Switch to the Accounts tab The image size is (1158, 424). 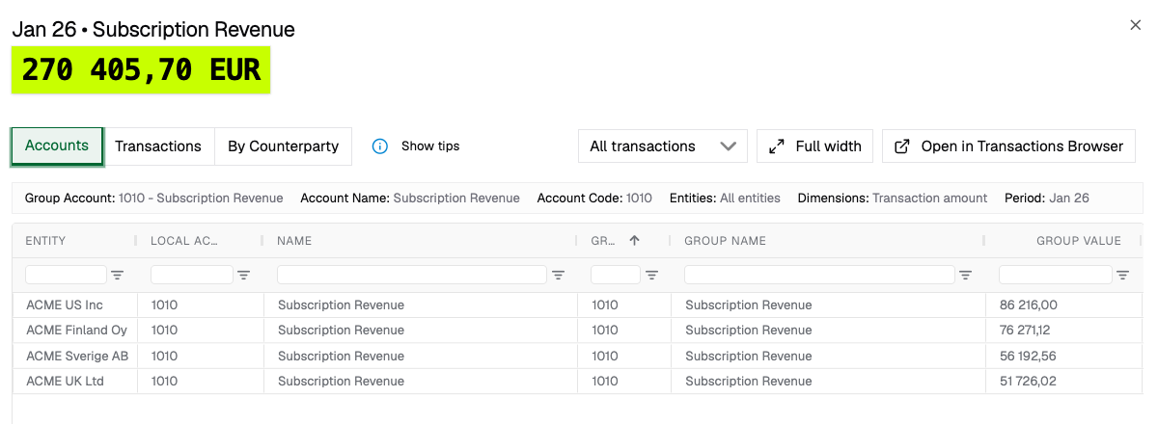[x=57, y=146]
